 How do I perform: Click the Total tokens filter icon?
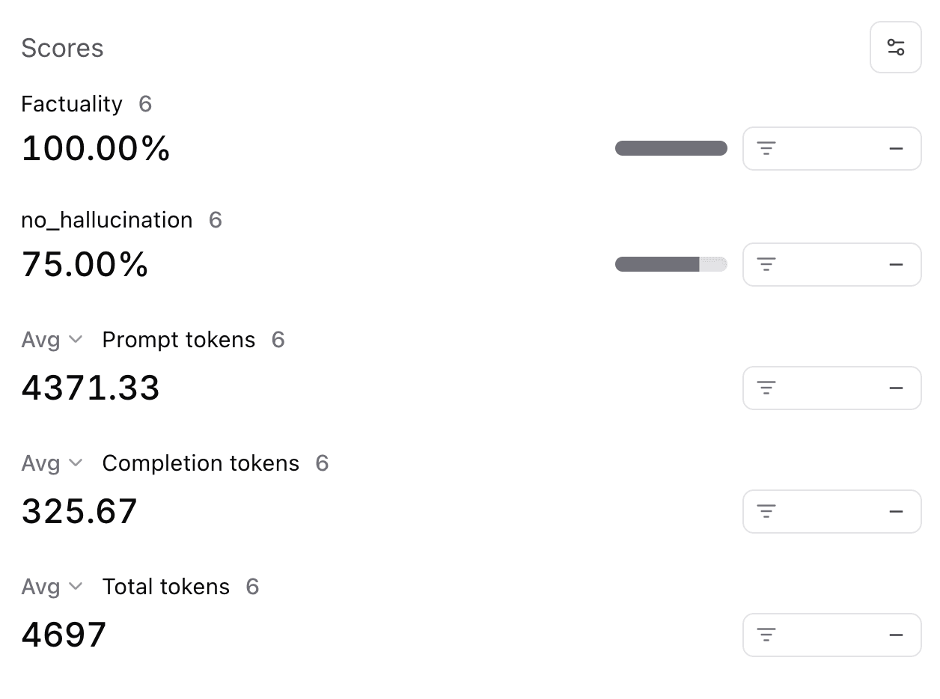766,635
